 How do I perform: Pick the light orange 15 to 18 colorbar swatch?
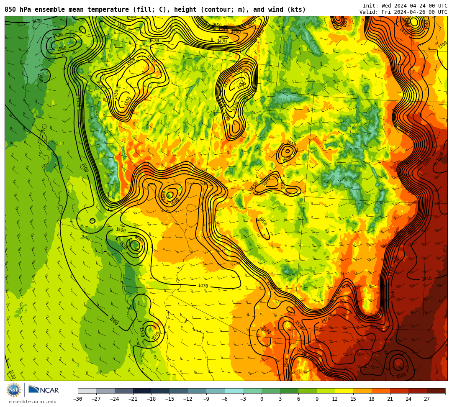pyautogui.click(x=362, y=391)
